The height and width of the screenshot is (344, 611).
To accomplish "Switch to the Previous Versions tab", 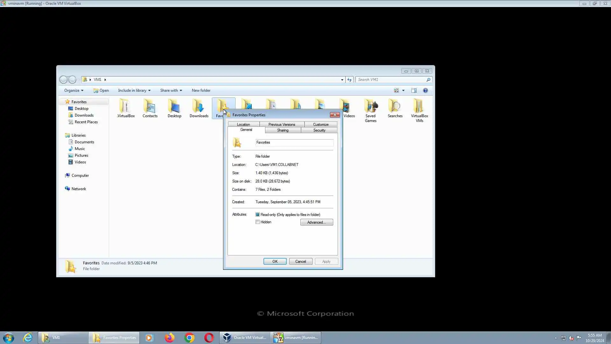I will click(282, 125).
